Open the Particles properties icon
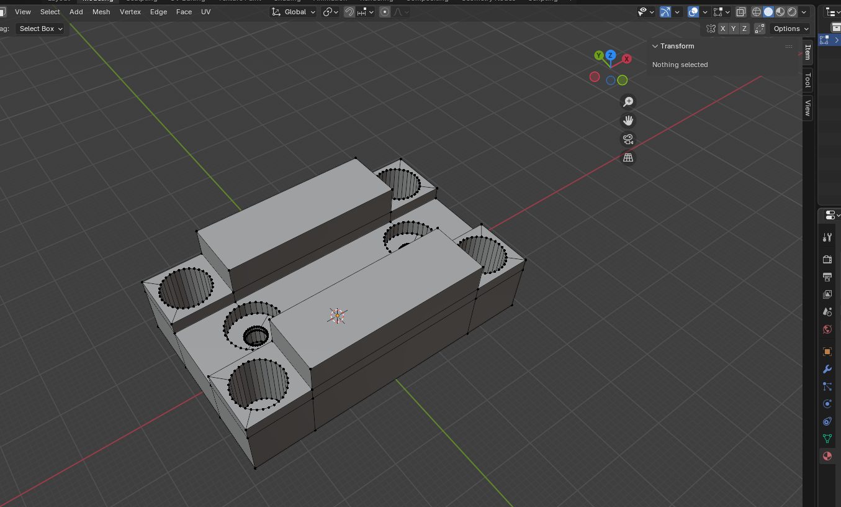The image size is (841, 507). point(827,386)
